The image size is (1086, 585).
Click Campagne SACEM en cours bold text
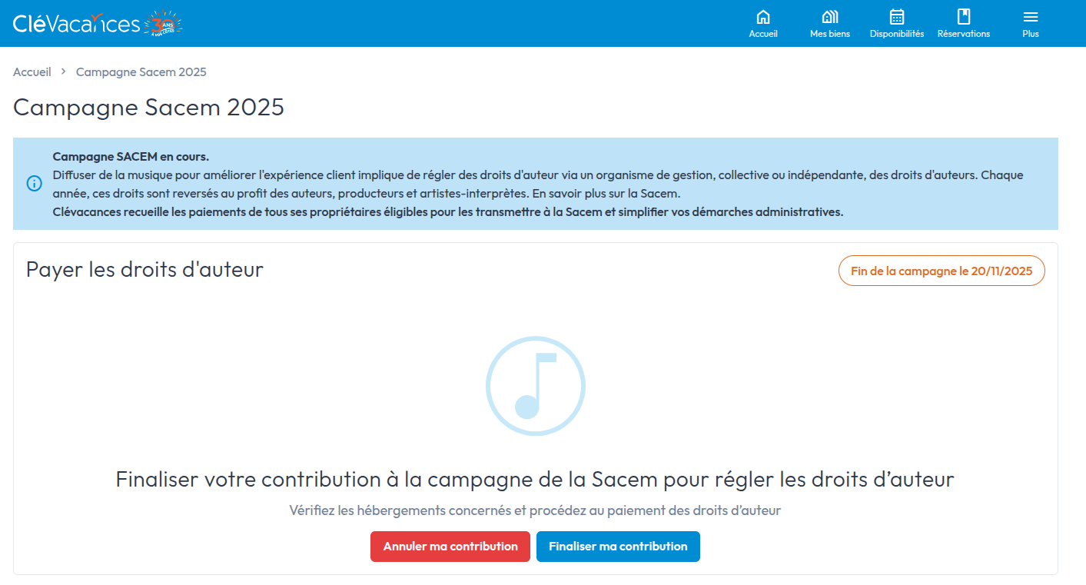coord(131,156)
